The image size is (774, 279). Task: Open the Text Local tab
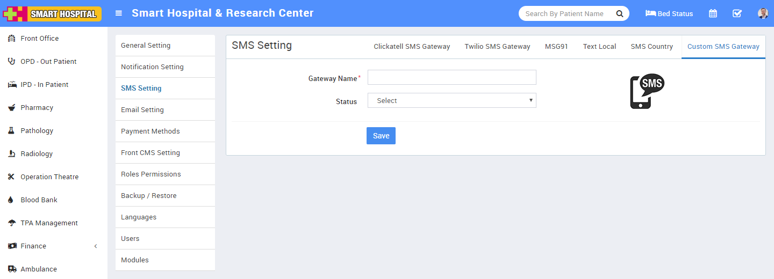pyautogui.click(x=599, y=47)
